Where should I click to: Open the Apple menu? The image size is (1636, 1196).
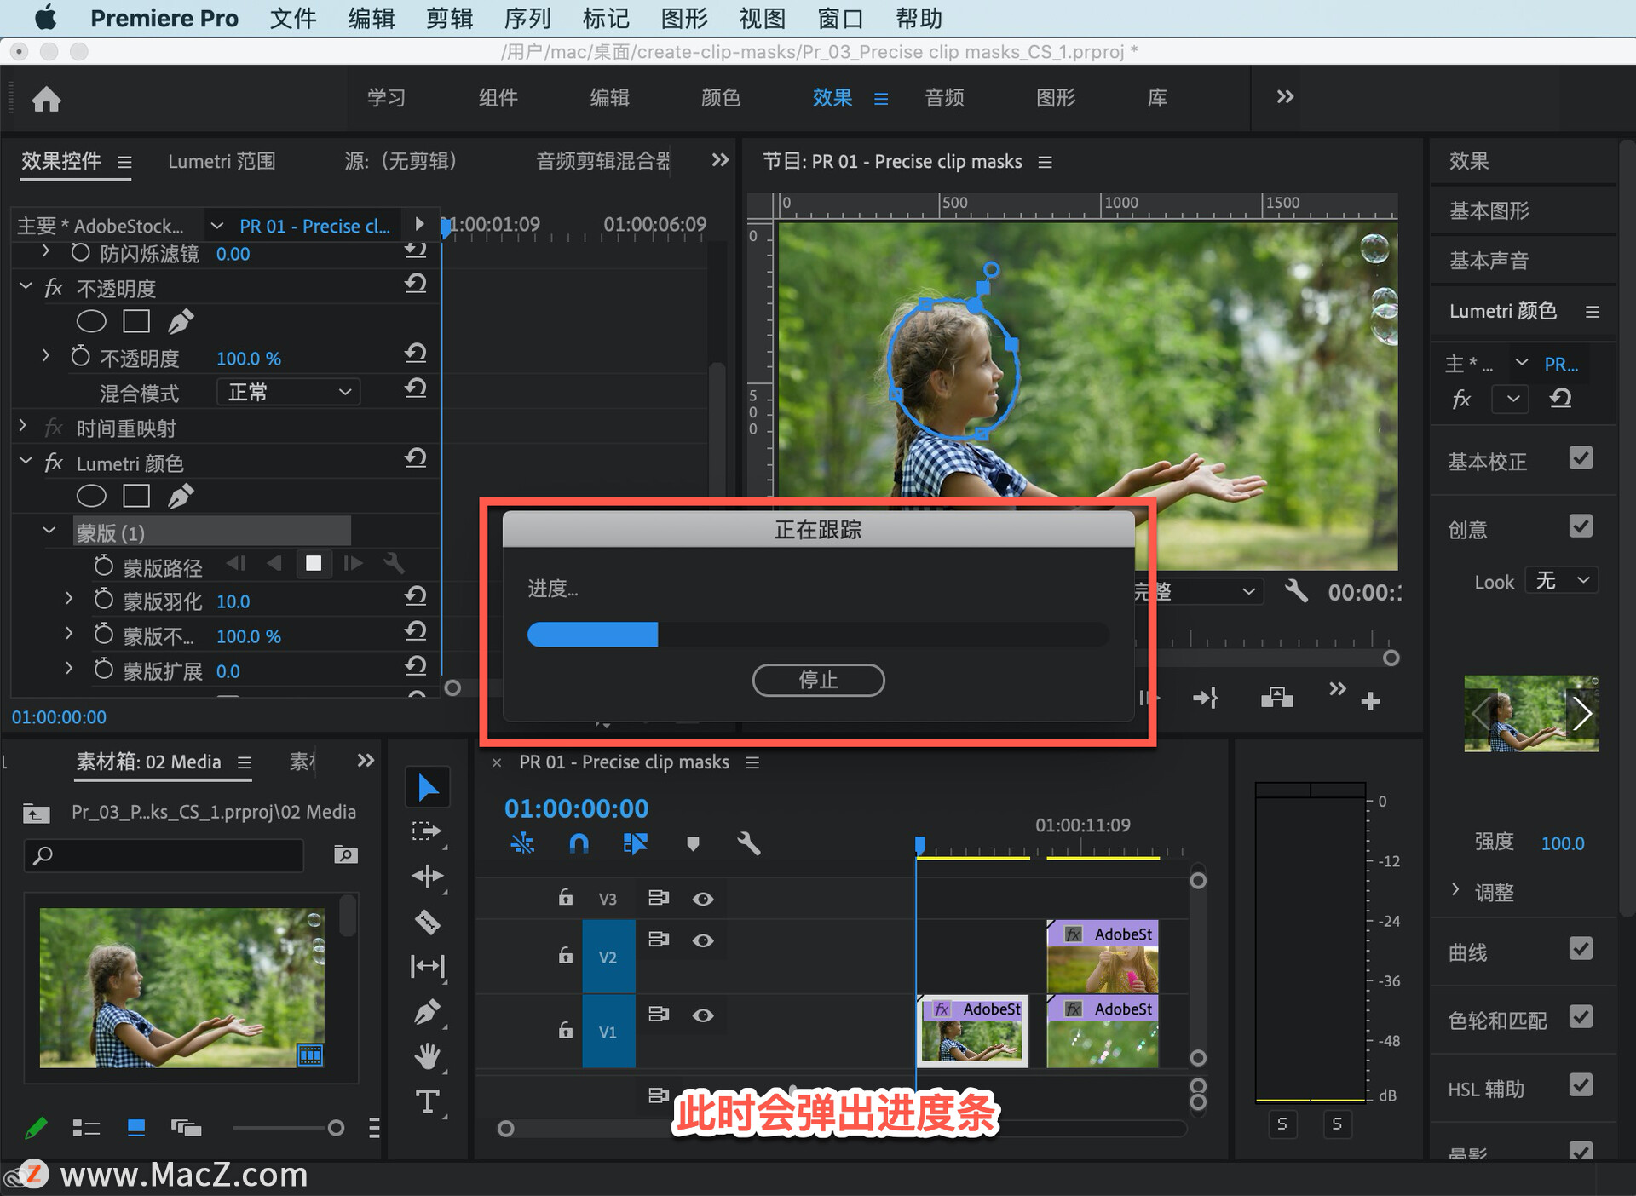pos(45,18)
